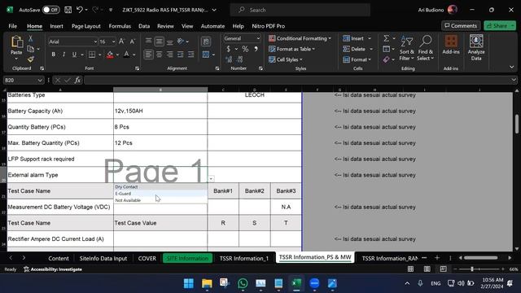Switch to the Formulas ribbon tab

tap(120, 26)
